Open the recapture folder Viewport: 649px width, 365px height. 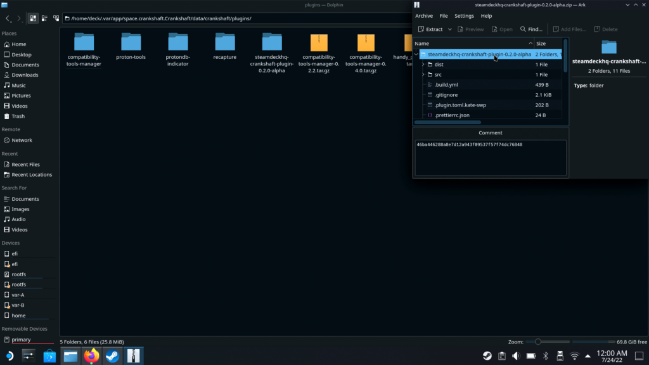tap(225, 46)
